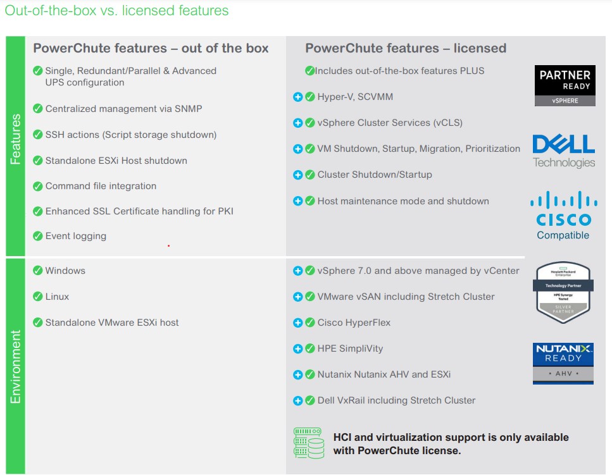The width and height of the screenshot is (612, 475).
Task: Click "VM Shutdown, Startup, Migration, Prioritization" text
Action: point(419,149)
